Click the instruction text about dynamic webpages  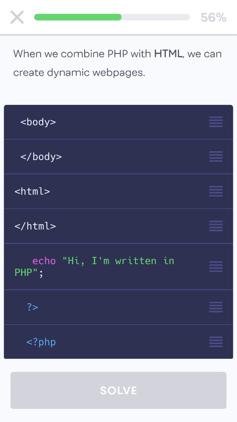[x=117, y=63]
